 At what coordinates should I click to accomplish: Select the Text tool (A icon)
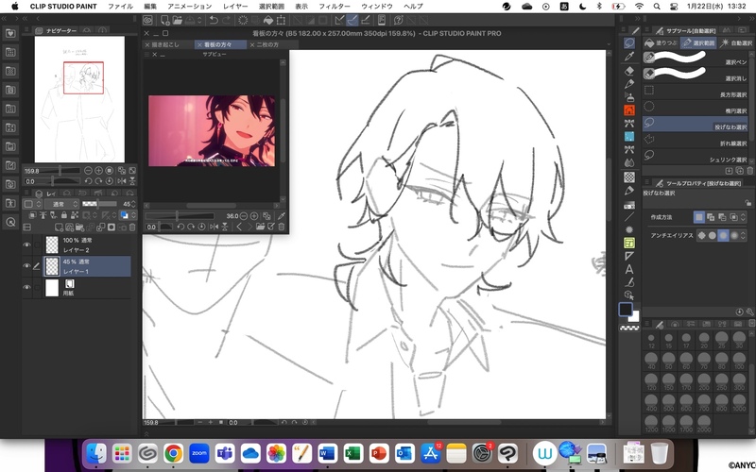[629, 269]
